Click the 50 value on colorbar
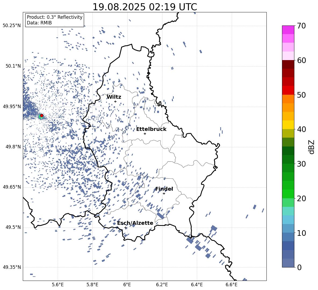The image size is (318, 290). [301, 95]
